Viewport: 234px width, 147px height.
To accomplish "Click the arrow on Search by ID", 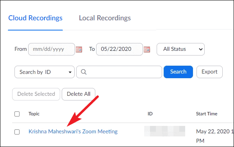I will point(70,72).
